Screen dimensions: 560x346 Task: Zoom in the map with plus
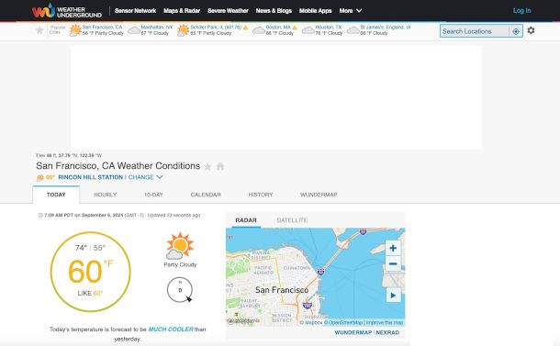pos(393,248)
